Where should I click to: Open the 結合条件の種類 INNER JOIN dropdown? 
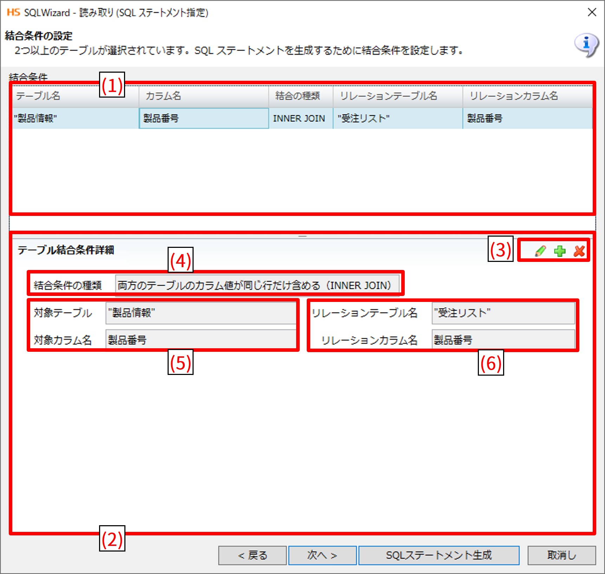tap(257, 285)
